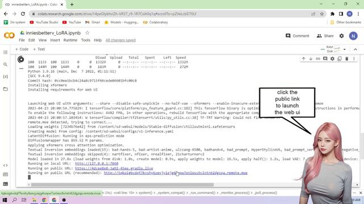Delete cell trash icon
The height and width of the screenshot is (204, 364).
[x=346, y=59]
